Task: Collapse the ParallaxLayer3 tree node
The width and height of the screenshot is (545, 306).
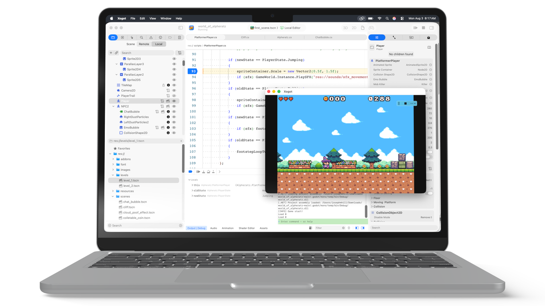Action: coord(117,64)
